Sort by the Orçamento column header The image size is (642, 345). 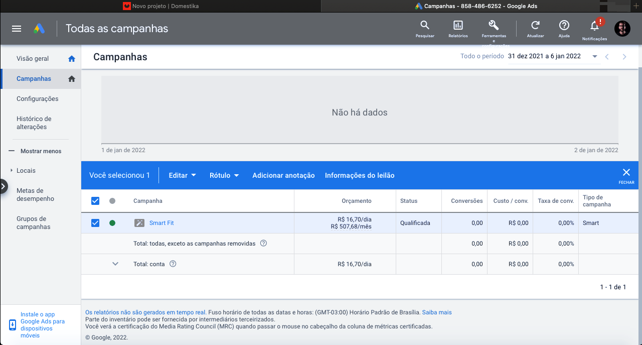[357, 201]
